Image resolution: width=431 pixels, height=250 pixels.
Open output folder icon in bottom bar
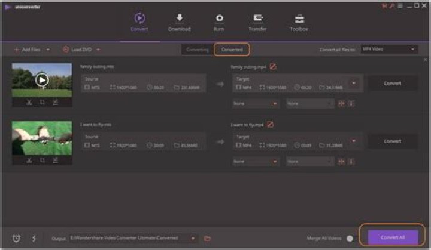(208, 238)
